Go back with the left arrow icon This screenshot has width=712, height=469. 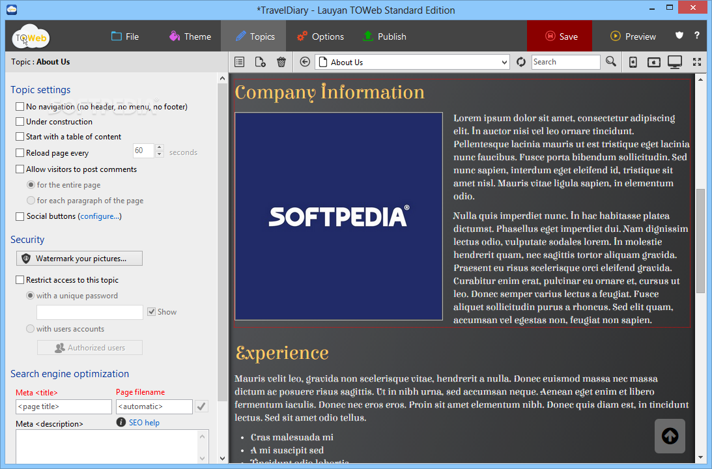pyautogui.click(x=305, y=62)
